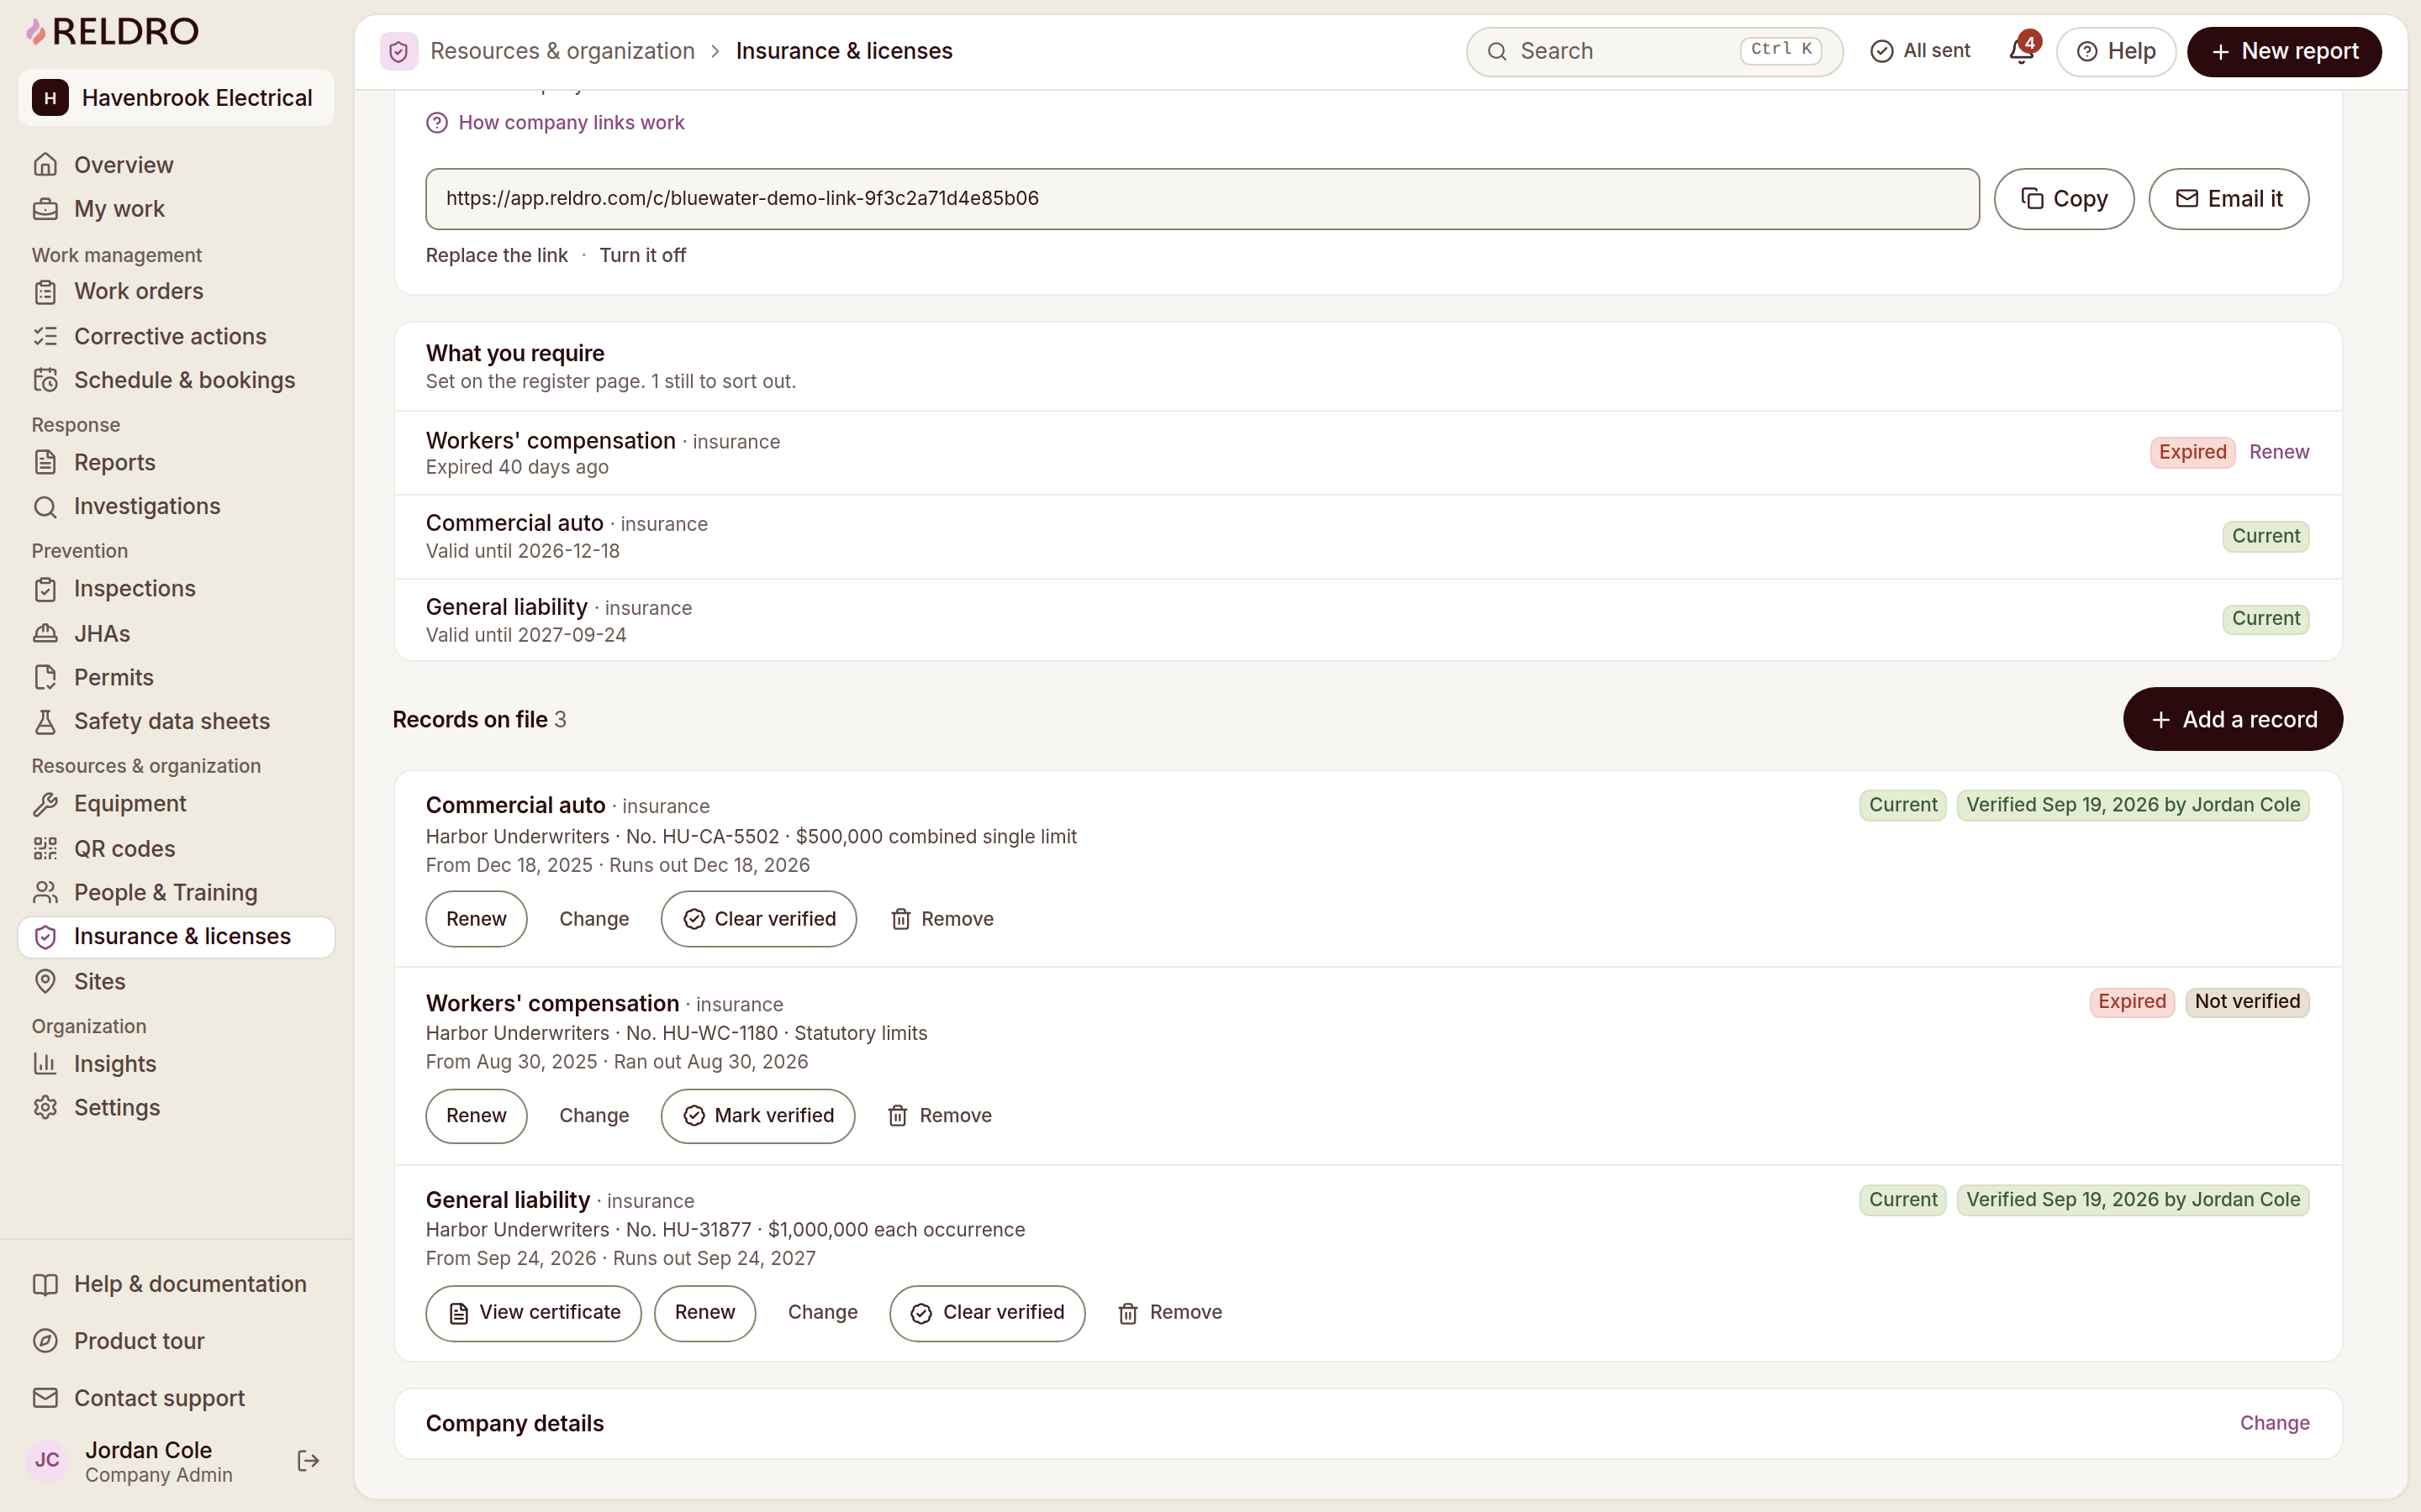
Task: Click the RELDRO logo
Action: click(x=112, y=32)
